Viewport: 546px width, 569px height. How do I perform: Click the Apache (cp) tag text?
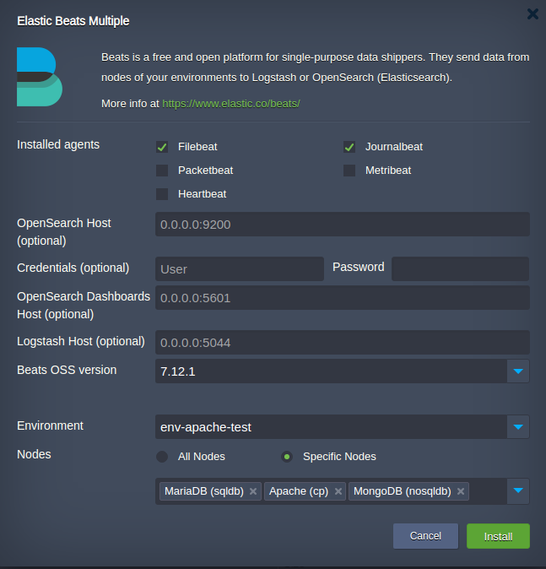pyautogui.click(x=299, y=491)
